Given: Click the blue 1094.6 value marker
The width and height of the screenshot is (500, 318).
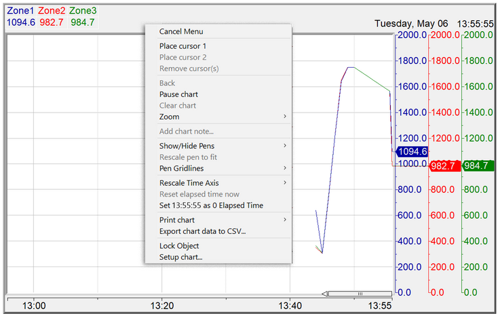Looking at the screenshot, I should [x=412, y=152].
